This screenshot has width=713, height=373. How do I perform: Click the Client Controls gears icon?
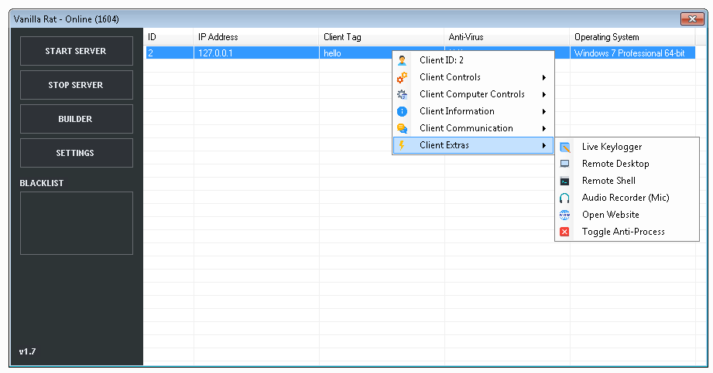[x=402, y=77]
